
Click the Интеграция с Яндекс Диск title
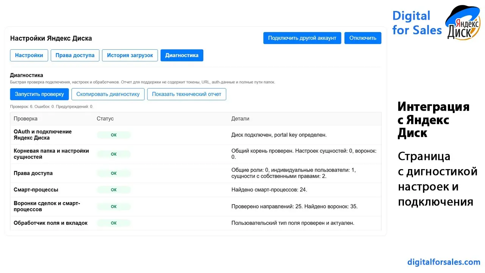433,120
